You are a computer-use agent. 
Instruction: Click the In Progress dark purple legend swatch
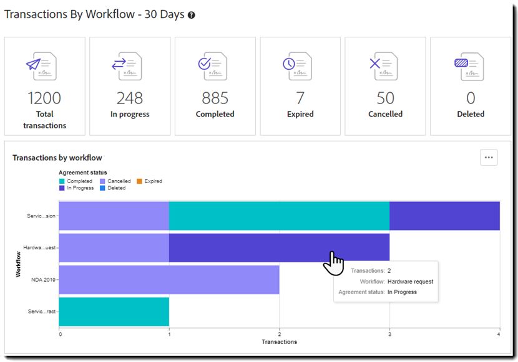[62, 188]
